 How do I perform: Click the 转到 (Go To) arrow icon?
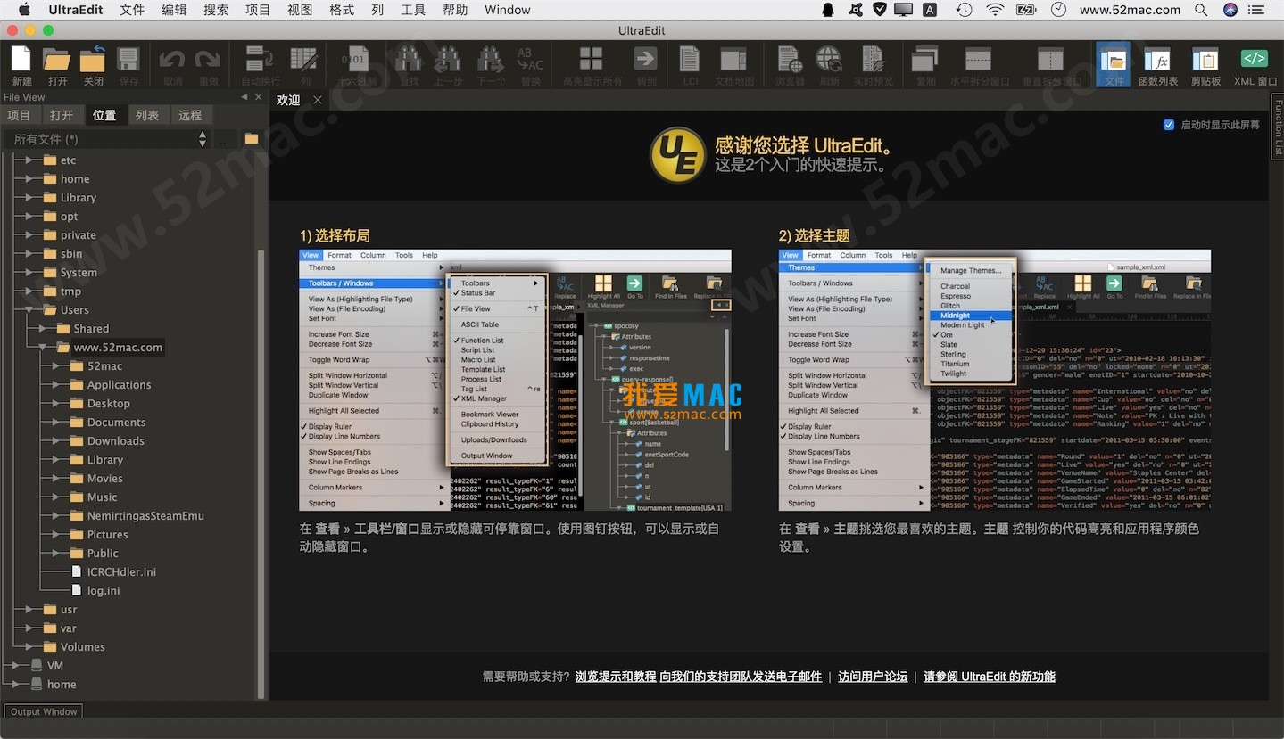645,59
